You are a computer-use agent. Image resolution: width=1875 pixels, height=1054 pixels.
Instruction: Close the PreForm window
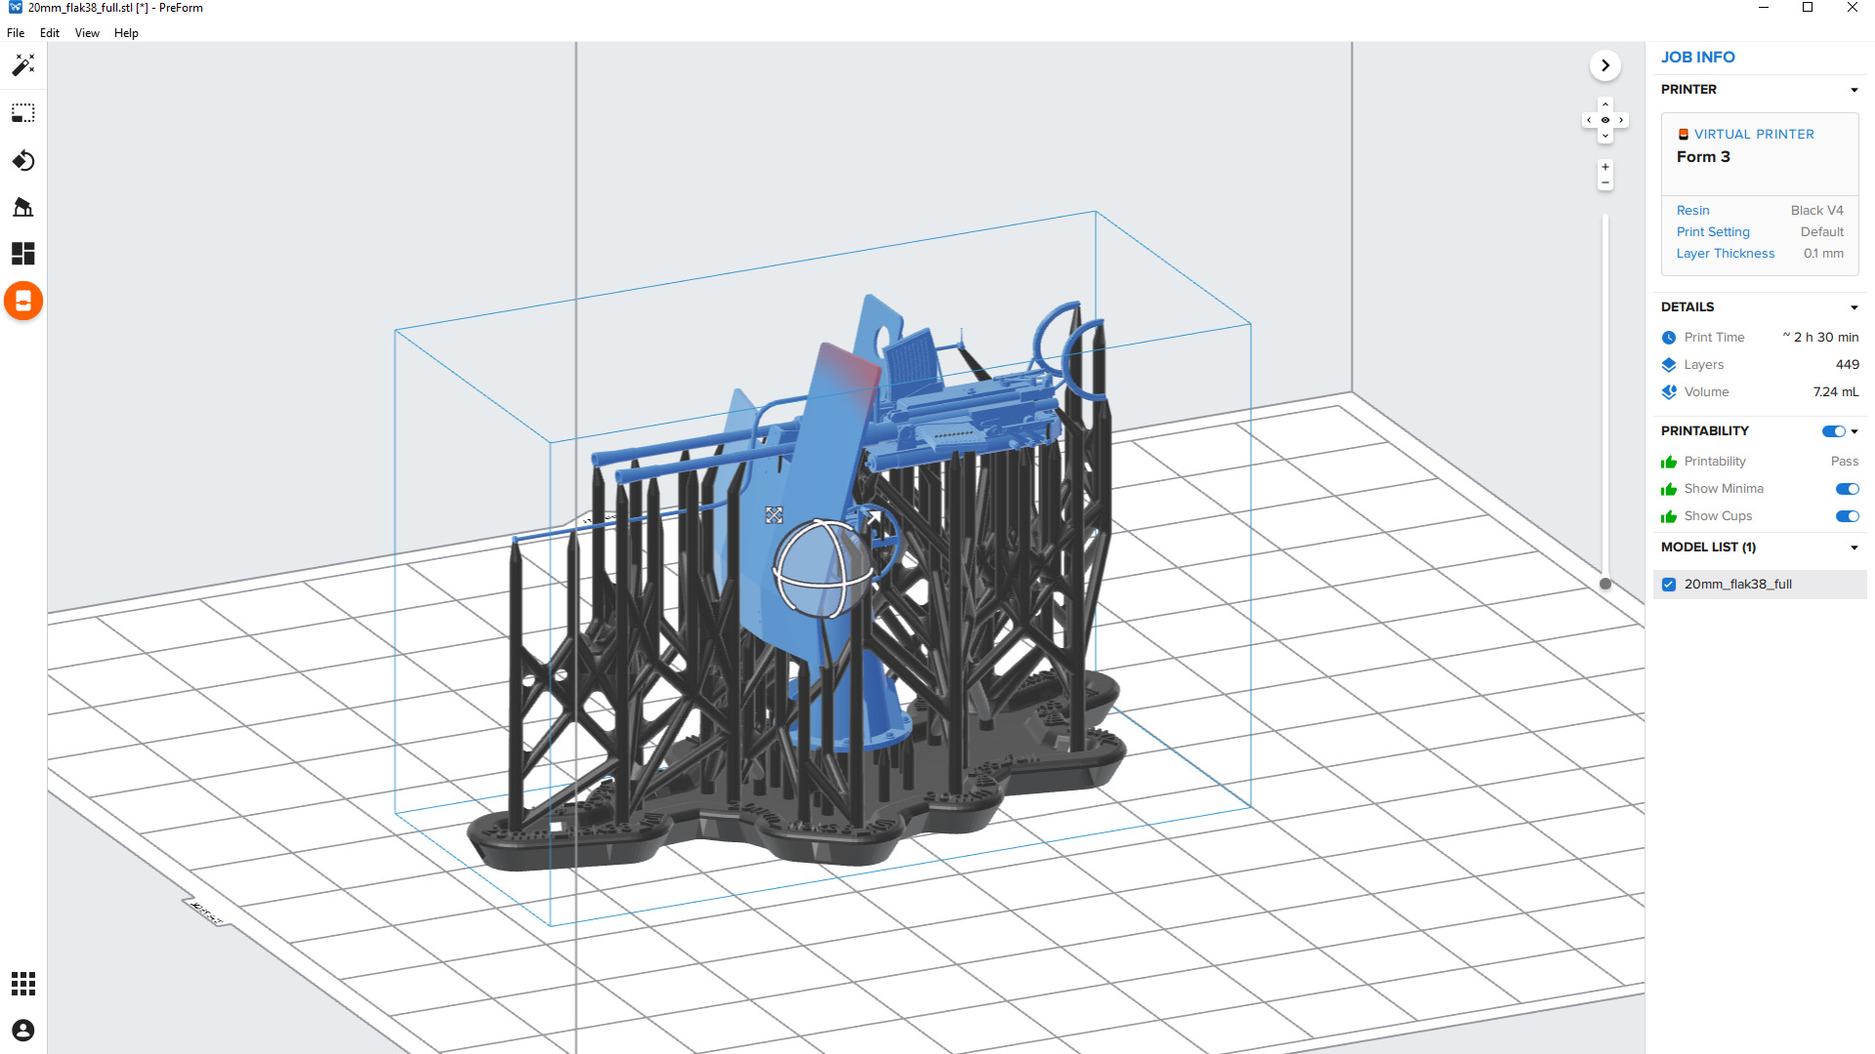[x=1852, y=8]
